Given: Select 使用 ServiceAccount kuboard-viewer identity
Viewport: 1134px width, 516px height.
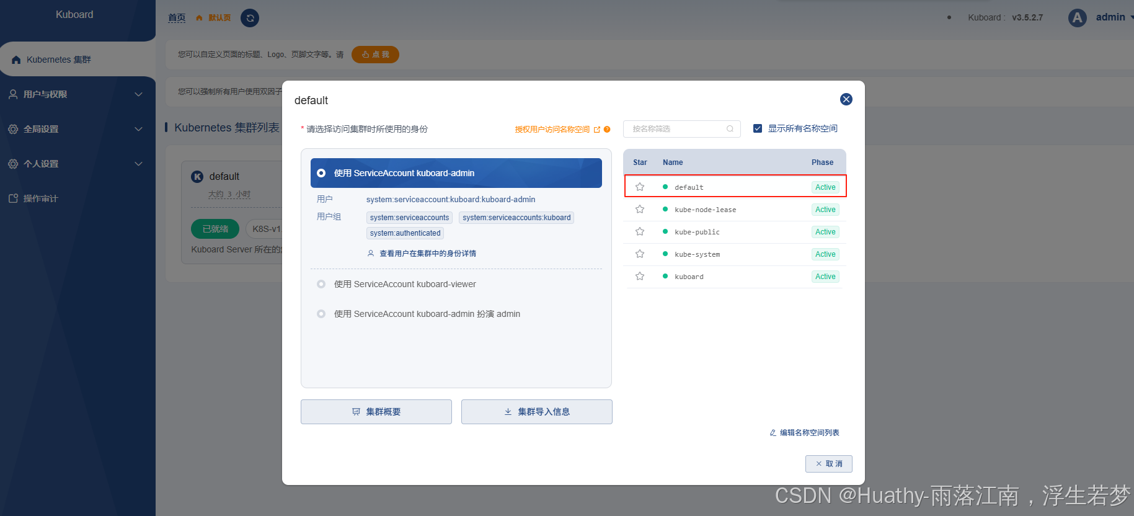Looking at the screenshot, I should pos(456,284).
